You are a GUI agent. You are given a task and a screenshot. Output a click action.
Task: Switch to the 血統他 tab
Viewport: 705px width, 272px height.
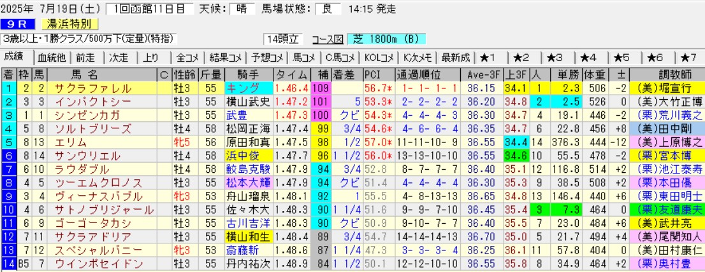[x=51, y=57]
